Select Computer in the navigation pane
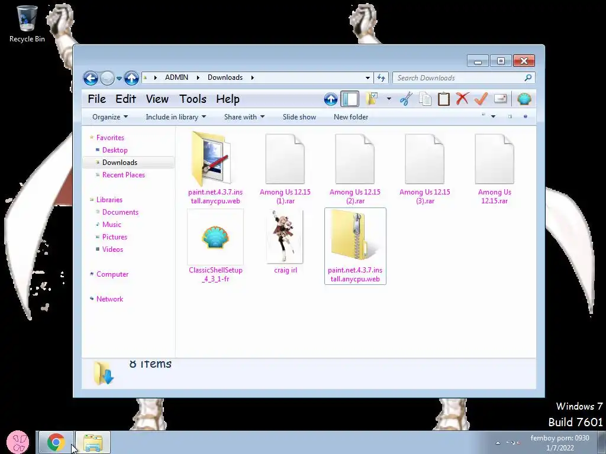 coord(112,274)
